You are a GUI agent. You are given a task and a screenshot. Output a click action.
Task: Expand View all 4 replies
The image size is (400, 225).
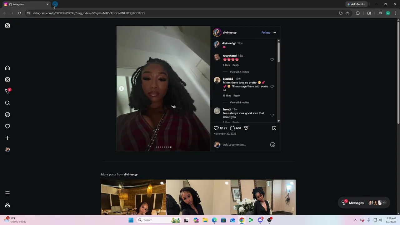[x=239, y=102]
